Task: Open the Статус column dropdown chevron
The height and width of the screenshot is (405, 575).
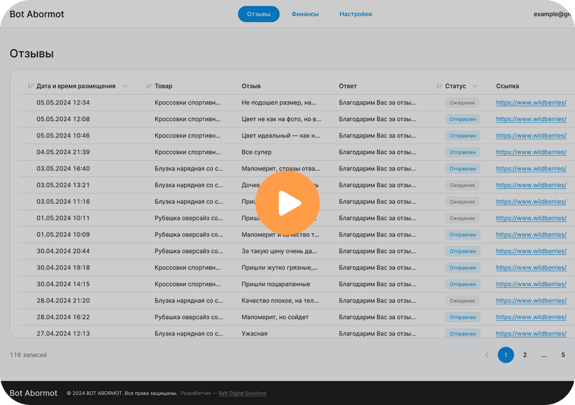Action: click(475, 87)
